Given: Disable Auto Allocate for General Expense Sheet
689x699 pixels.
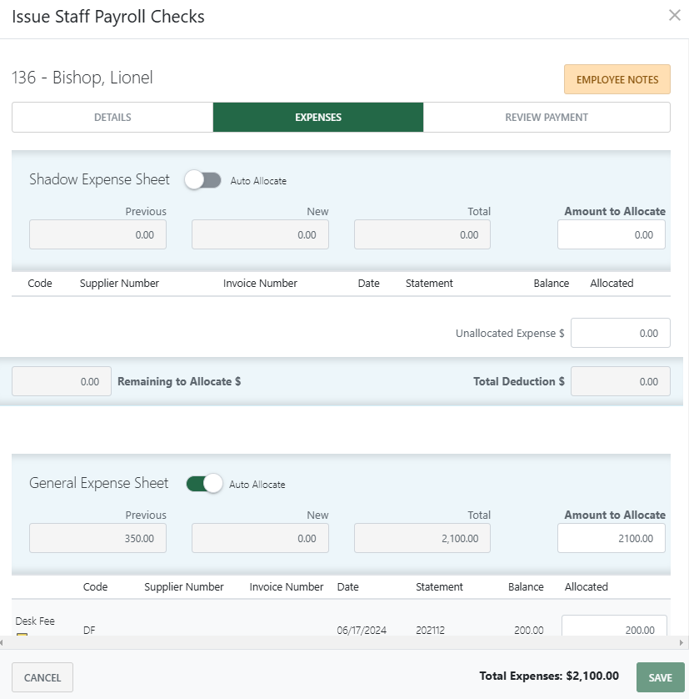Looking at the screenshot, I should pos(204,483).
